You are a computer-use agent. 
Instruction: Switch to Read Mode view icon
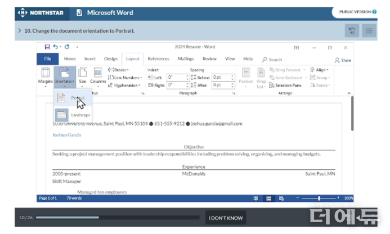click(255, 198)
